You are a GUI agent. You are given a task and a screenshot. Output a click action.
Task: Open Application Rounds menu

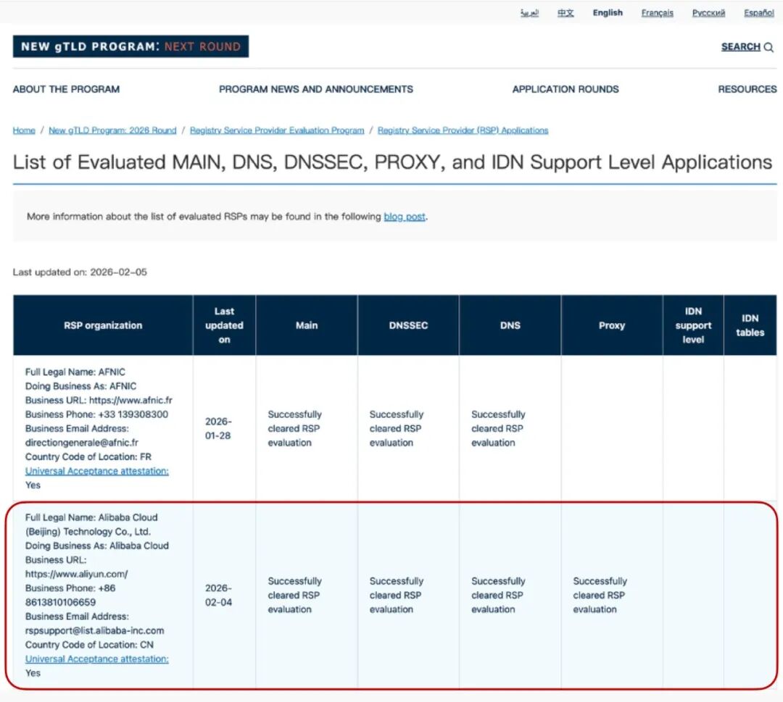coord(565,89)
